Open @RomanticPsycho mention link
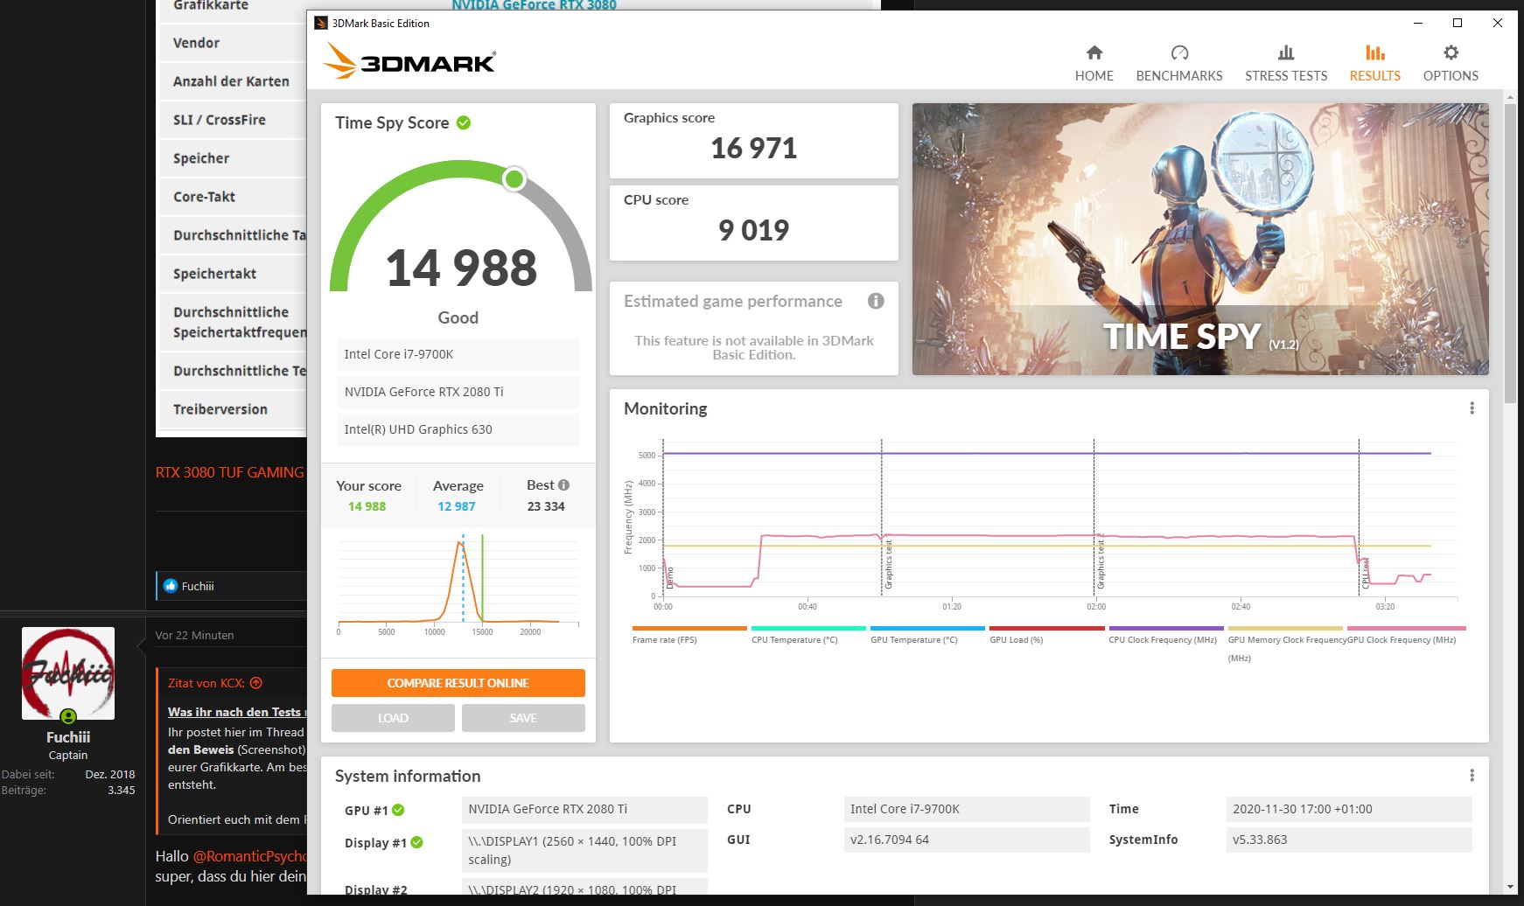Screen dimensions: 1524x906 click(249, 856)
